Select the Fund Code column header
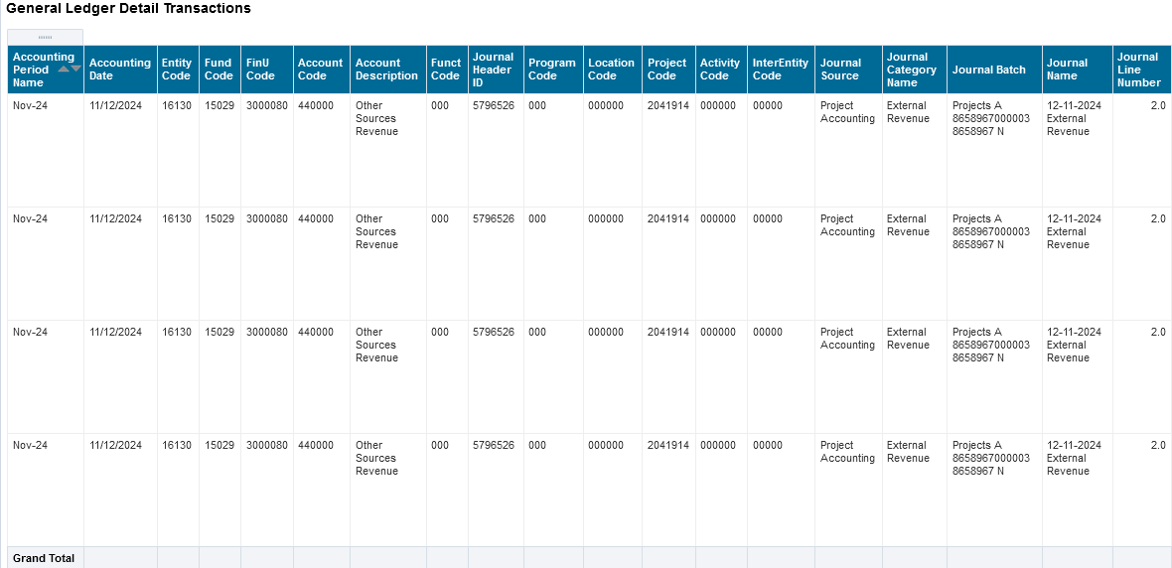The image size is (1172, 568). 219,70
